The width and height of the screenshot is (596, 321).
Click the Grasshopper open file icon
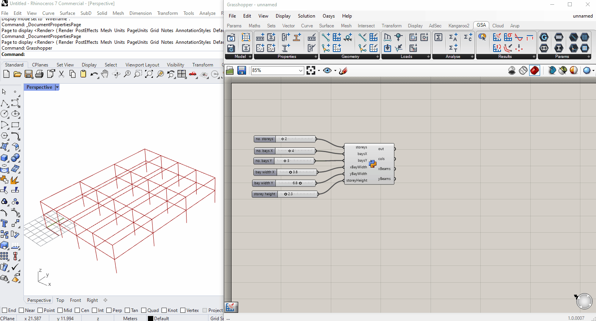(230, 70)
